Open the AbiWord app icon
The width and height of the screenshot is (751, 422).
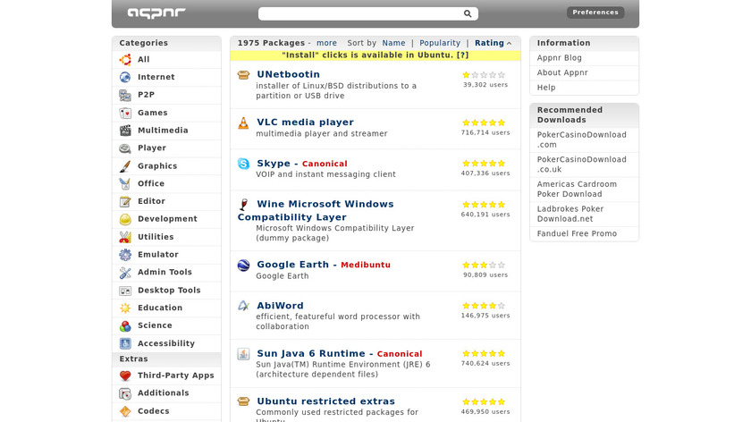click(x=243, y=306)
